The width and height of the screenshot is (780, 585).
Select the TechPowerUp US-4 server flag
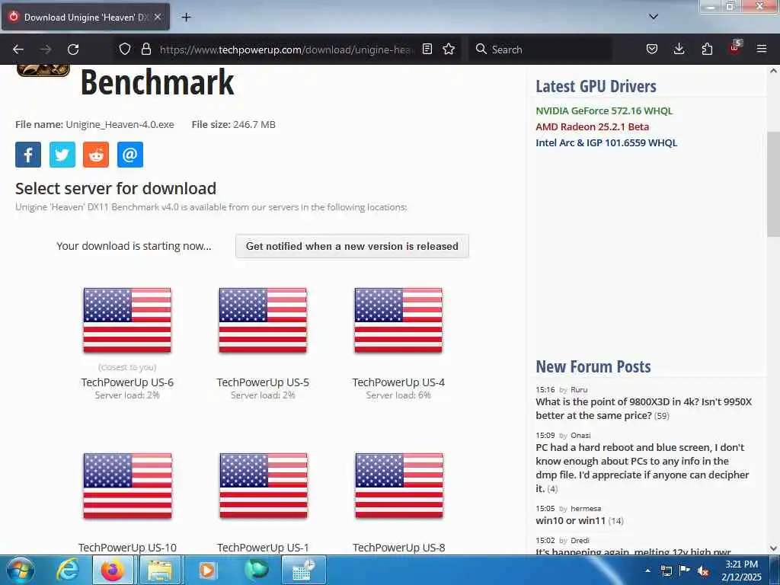coord(398,321)
